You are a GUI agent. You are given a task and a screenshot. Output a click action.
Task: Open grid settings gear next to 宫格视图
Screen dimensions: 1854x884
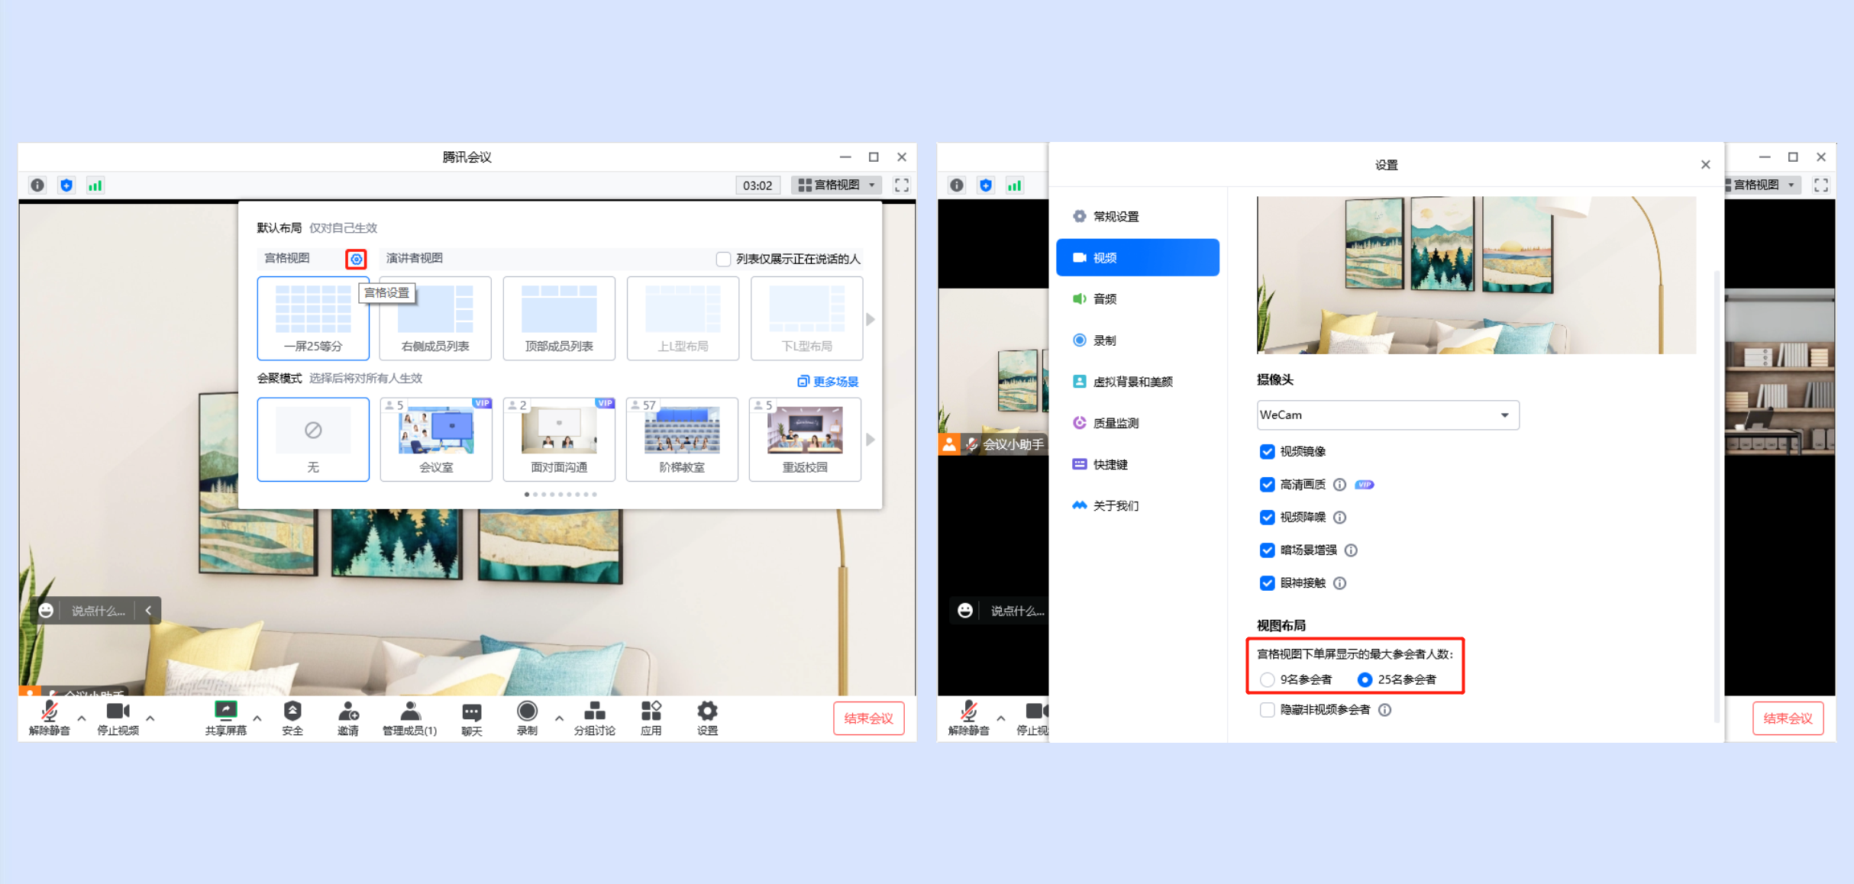click(356, 259)
